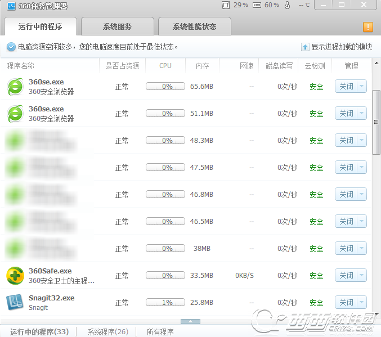Sort by the 云检测 column header

[x=315, y=66]
